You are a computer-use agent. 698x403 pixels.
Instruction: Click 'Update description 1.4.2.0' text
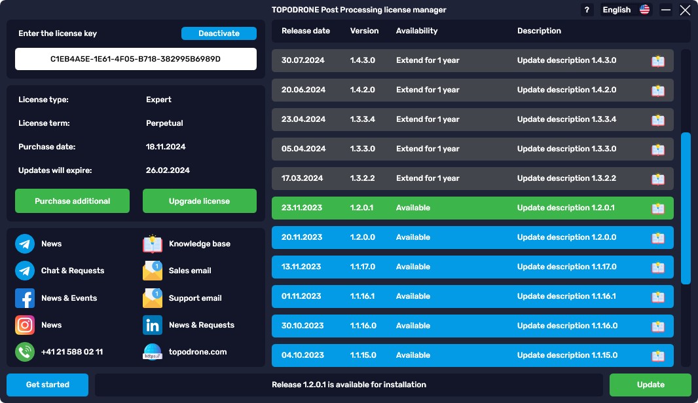(x=566, y=90)
